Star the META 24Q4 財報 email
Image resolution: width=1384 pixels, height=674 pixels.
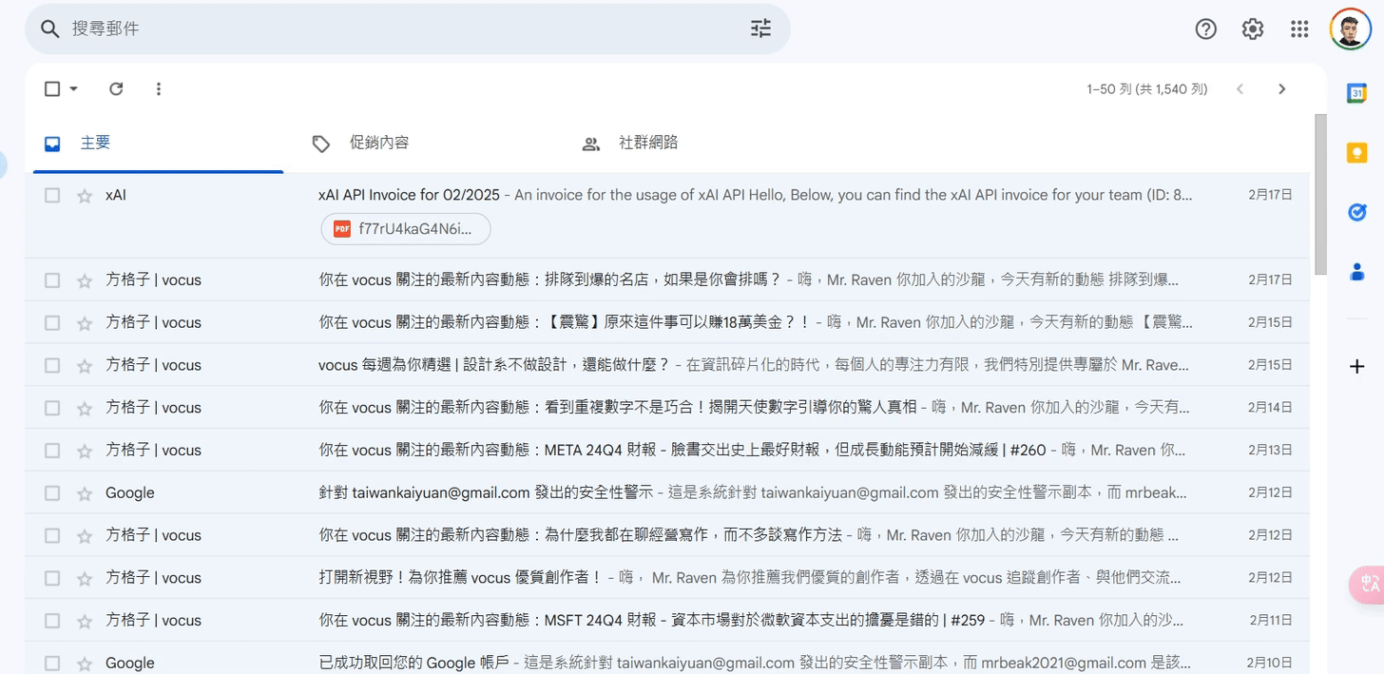(85, 451)
